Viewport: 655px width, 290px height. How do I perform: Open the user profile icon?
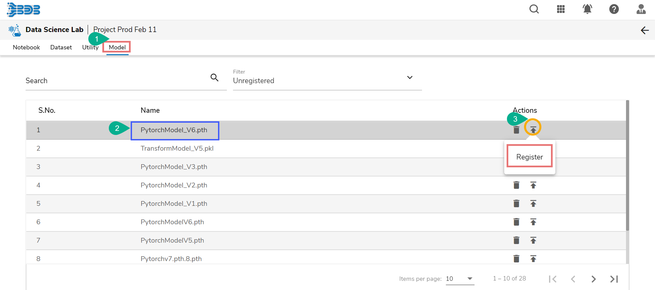641,9
